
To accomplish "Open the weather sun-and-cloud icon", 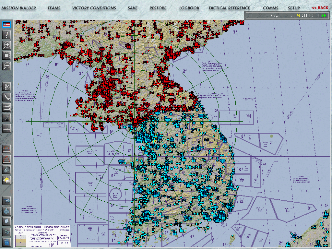I will pyautogui.click(x=6, y=180).
